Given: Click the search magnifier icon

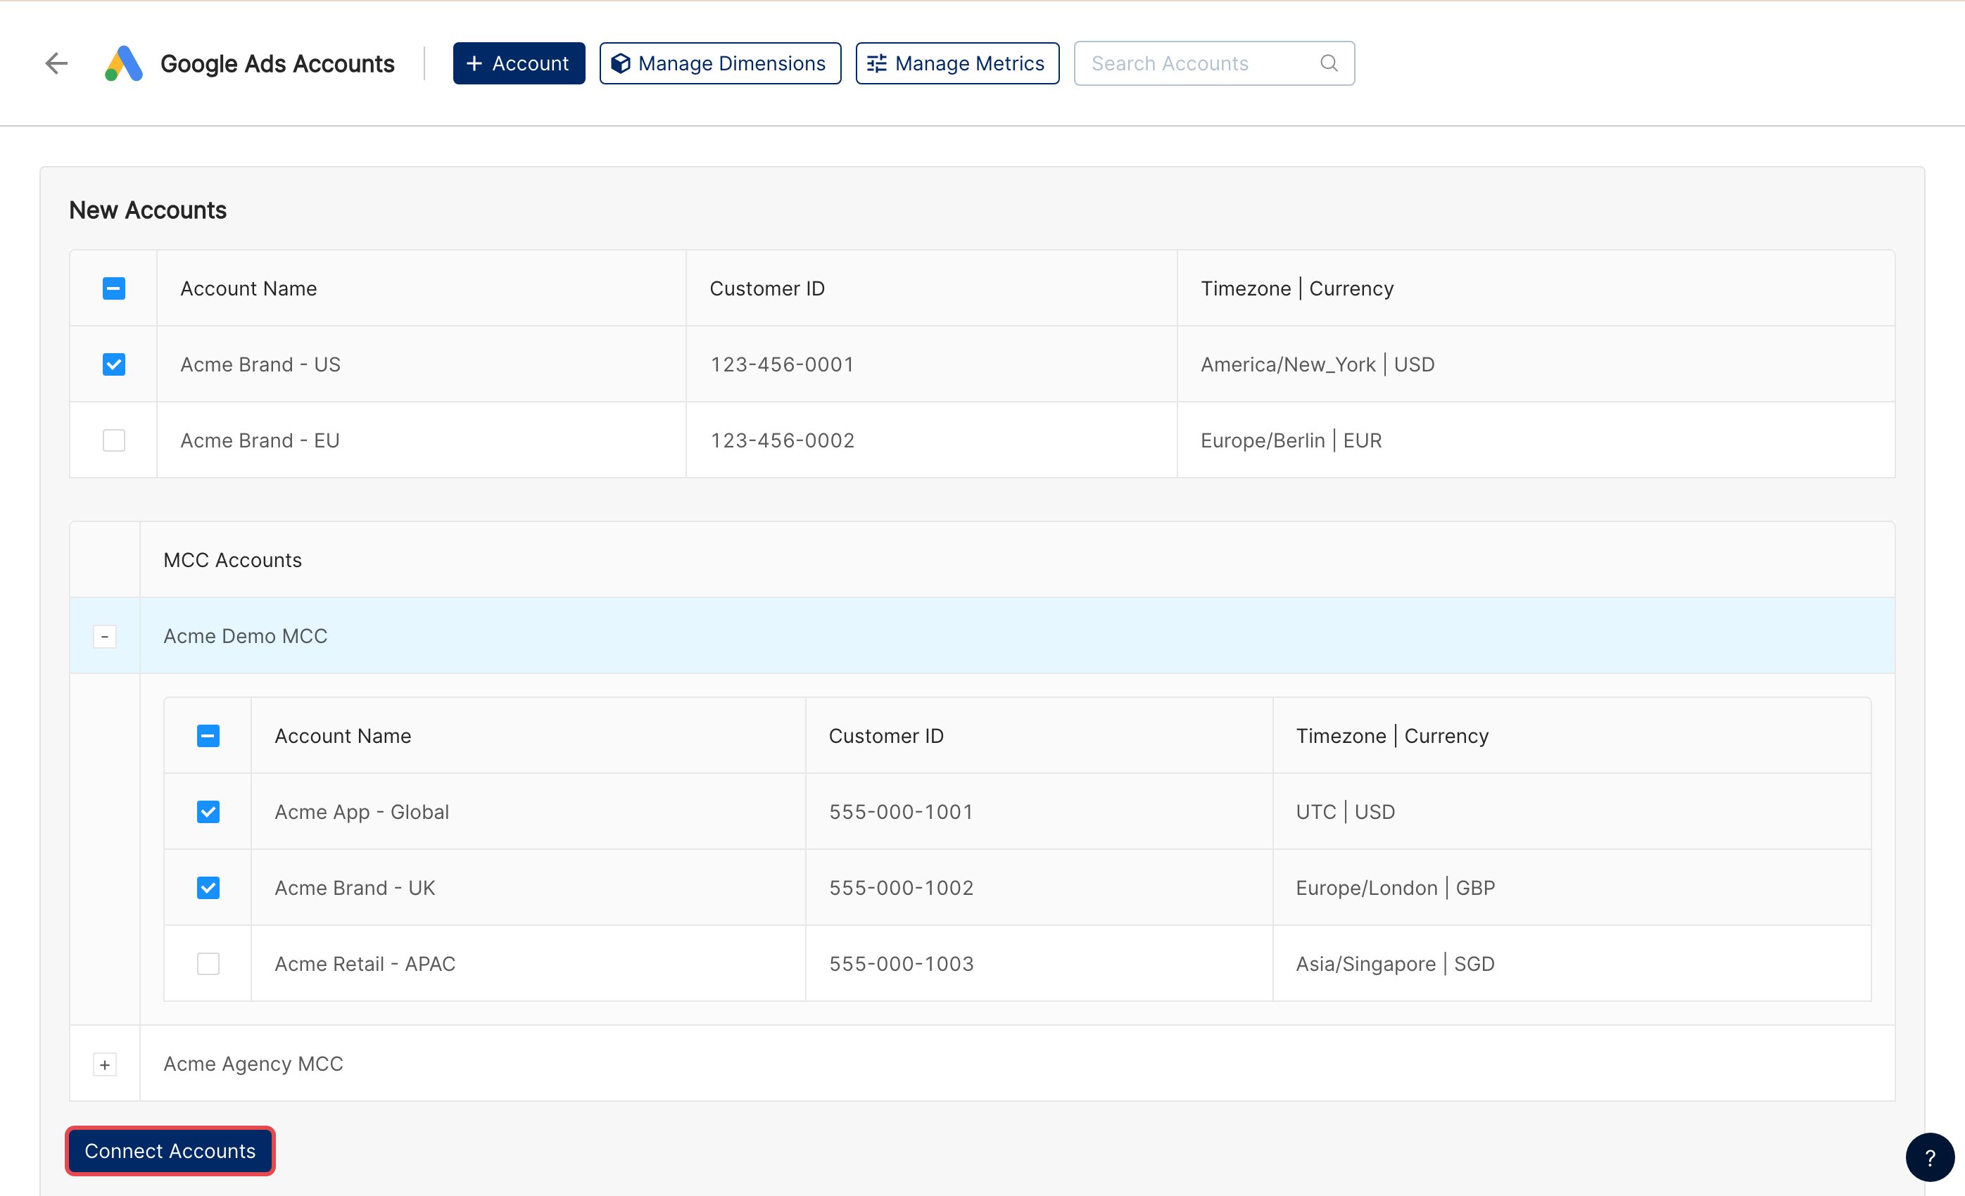Looking at the screenshot, I should click(1329, 63).
